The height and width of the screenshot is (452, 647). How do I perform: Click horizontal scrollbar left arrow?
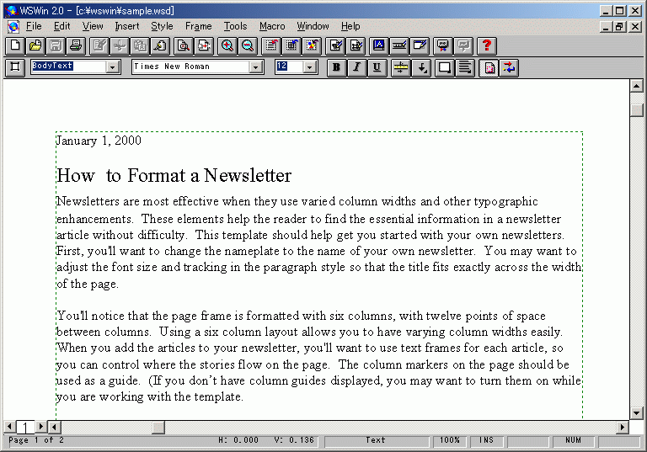[x=54, y=427]
